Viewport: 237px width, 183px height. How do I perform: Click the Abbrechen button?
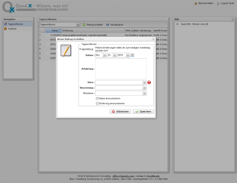(x=120, y=111)
